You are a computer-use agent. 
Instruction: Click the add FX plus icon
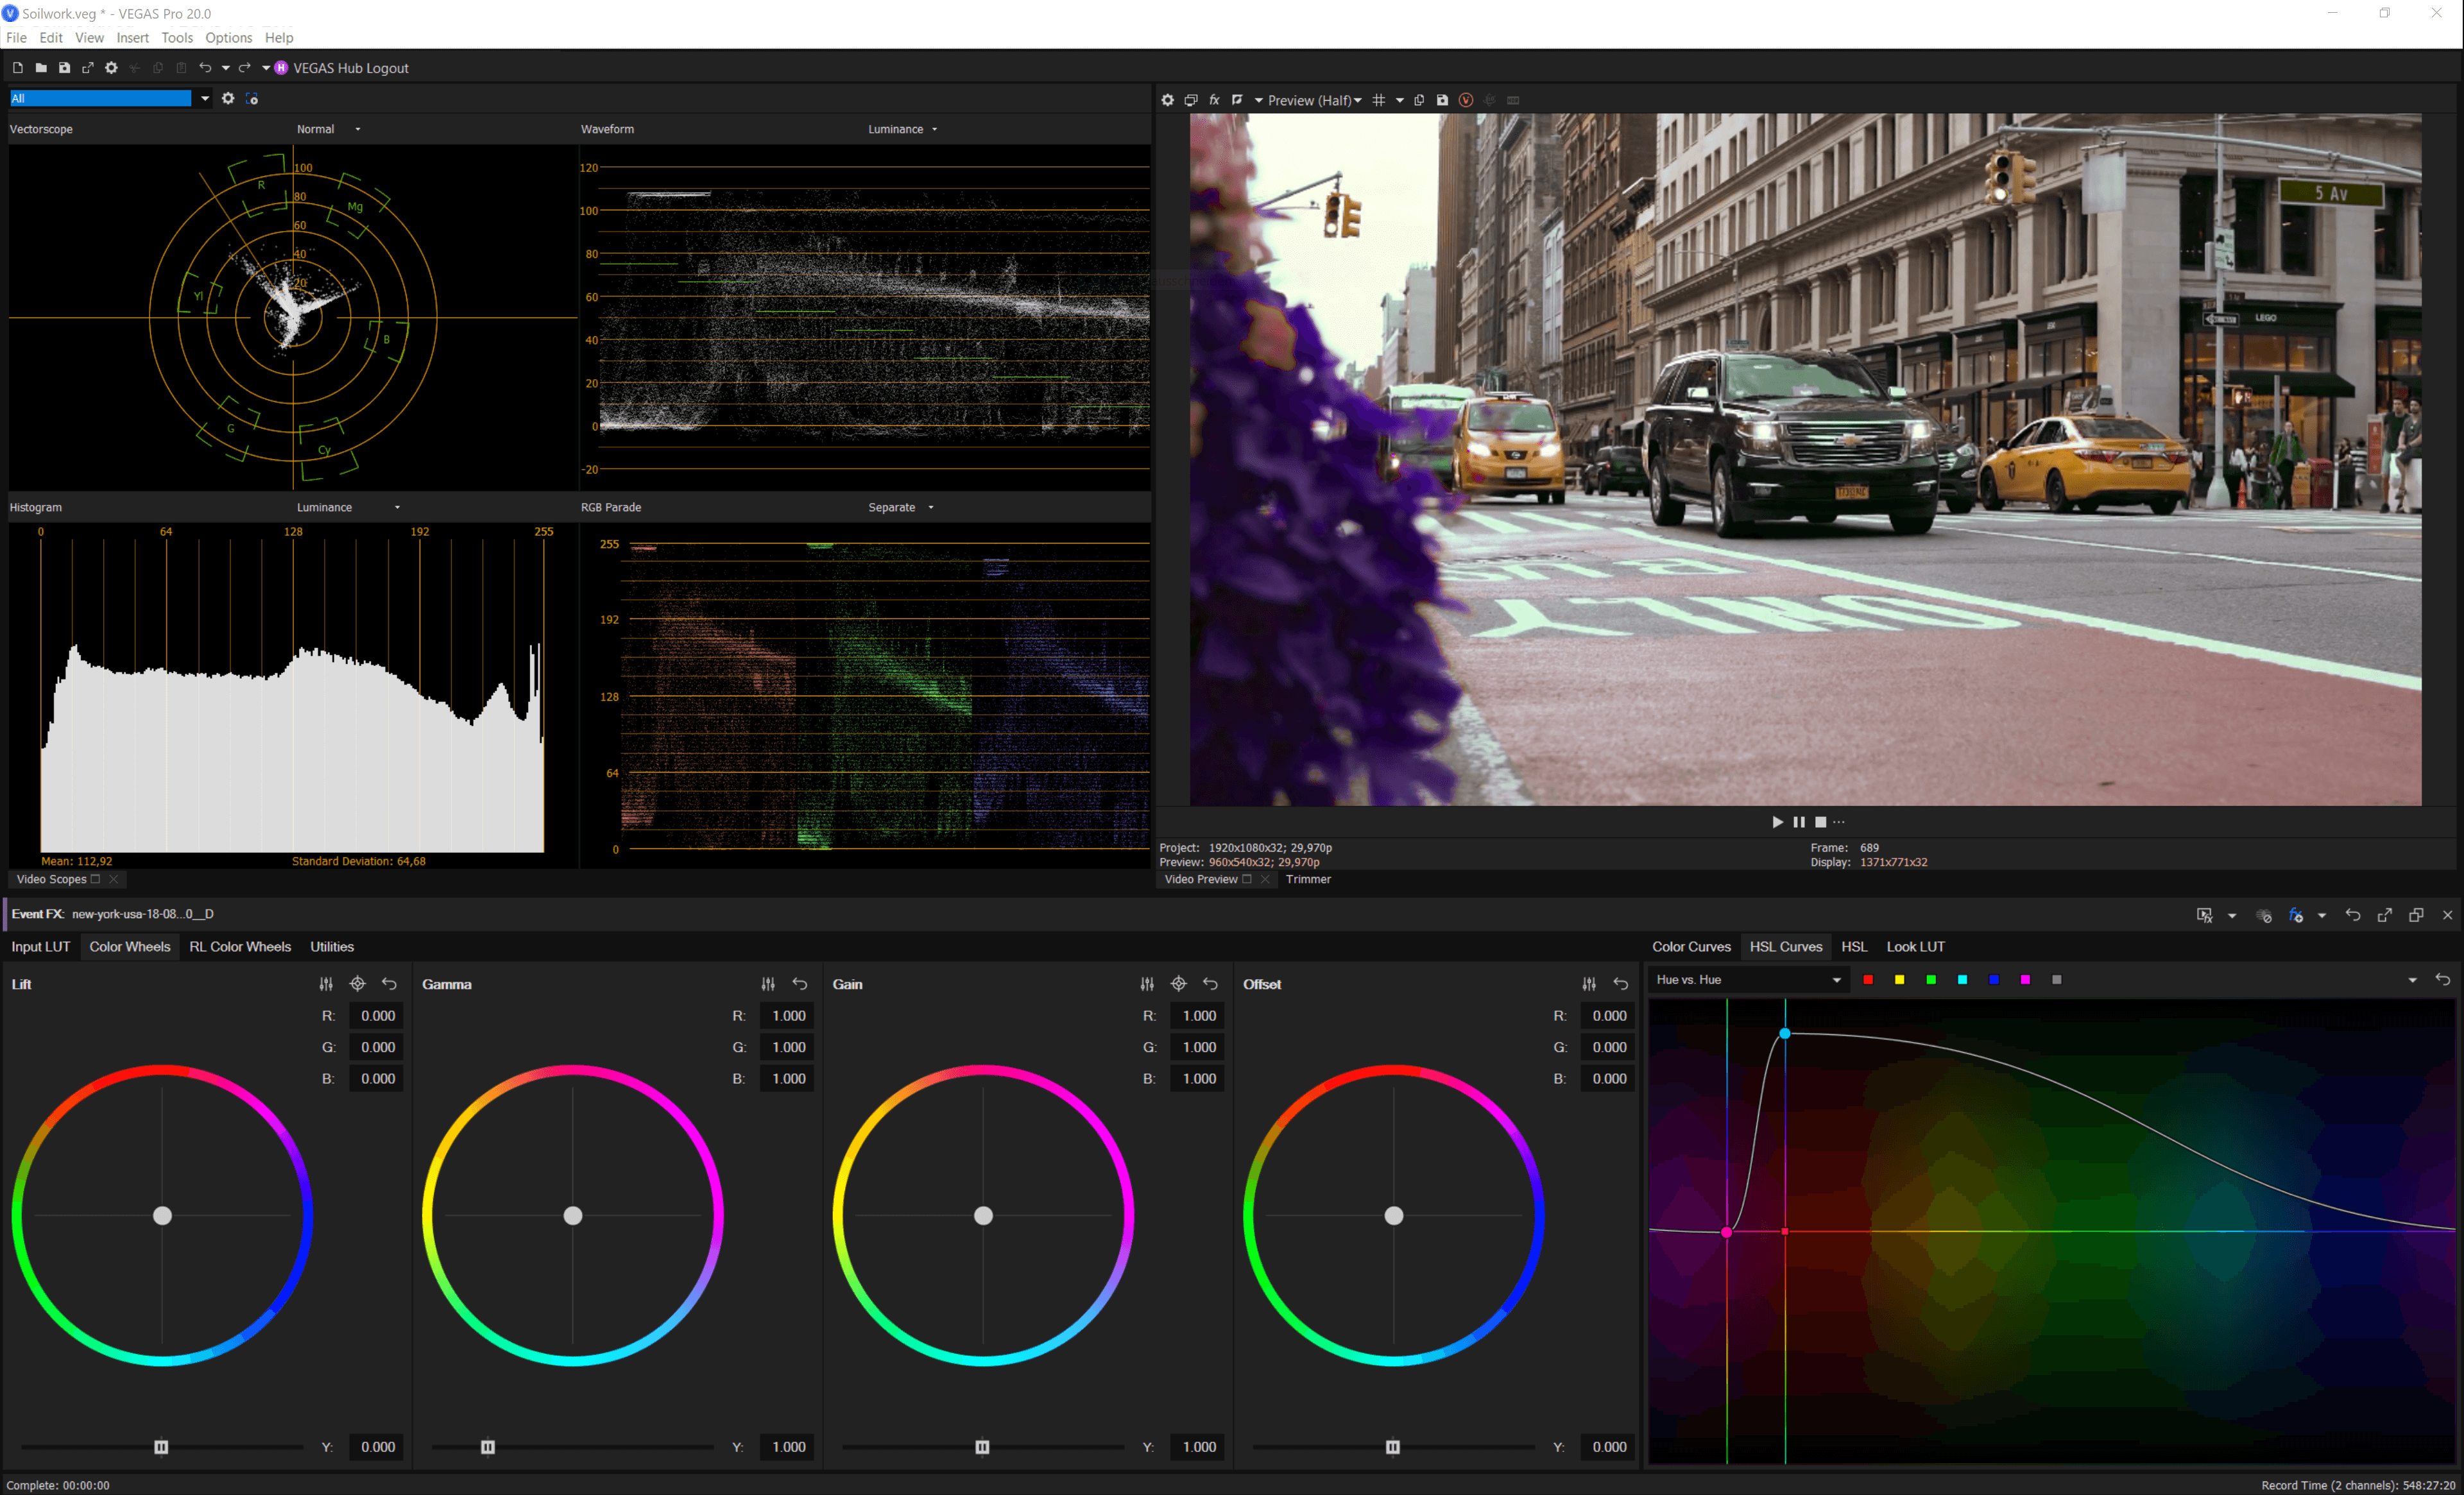point(2296,915)
